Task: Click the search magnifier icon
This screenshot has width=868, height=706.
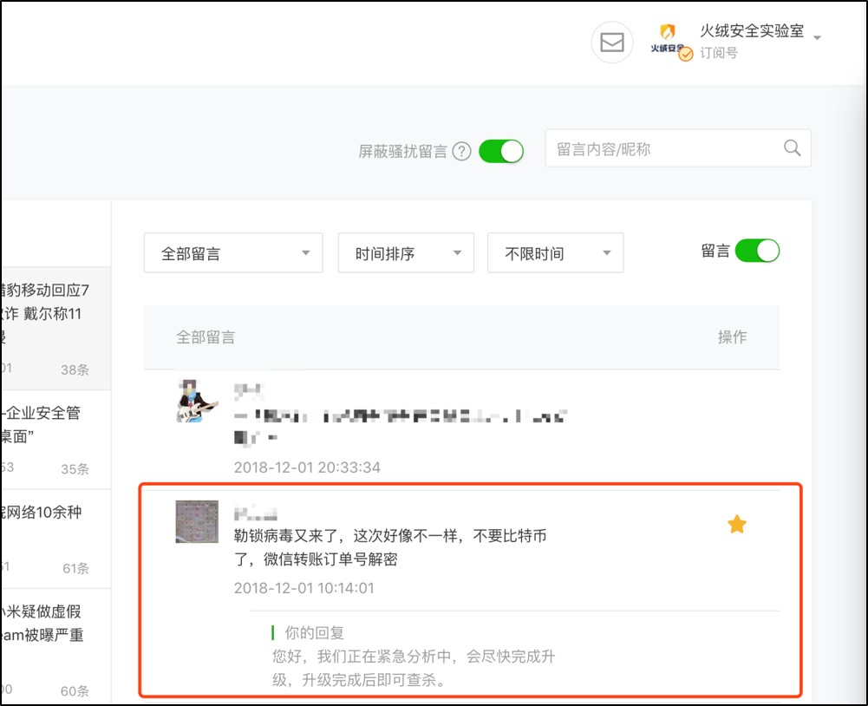Action: pos(792,148)
